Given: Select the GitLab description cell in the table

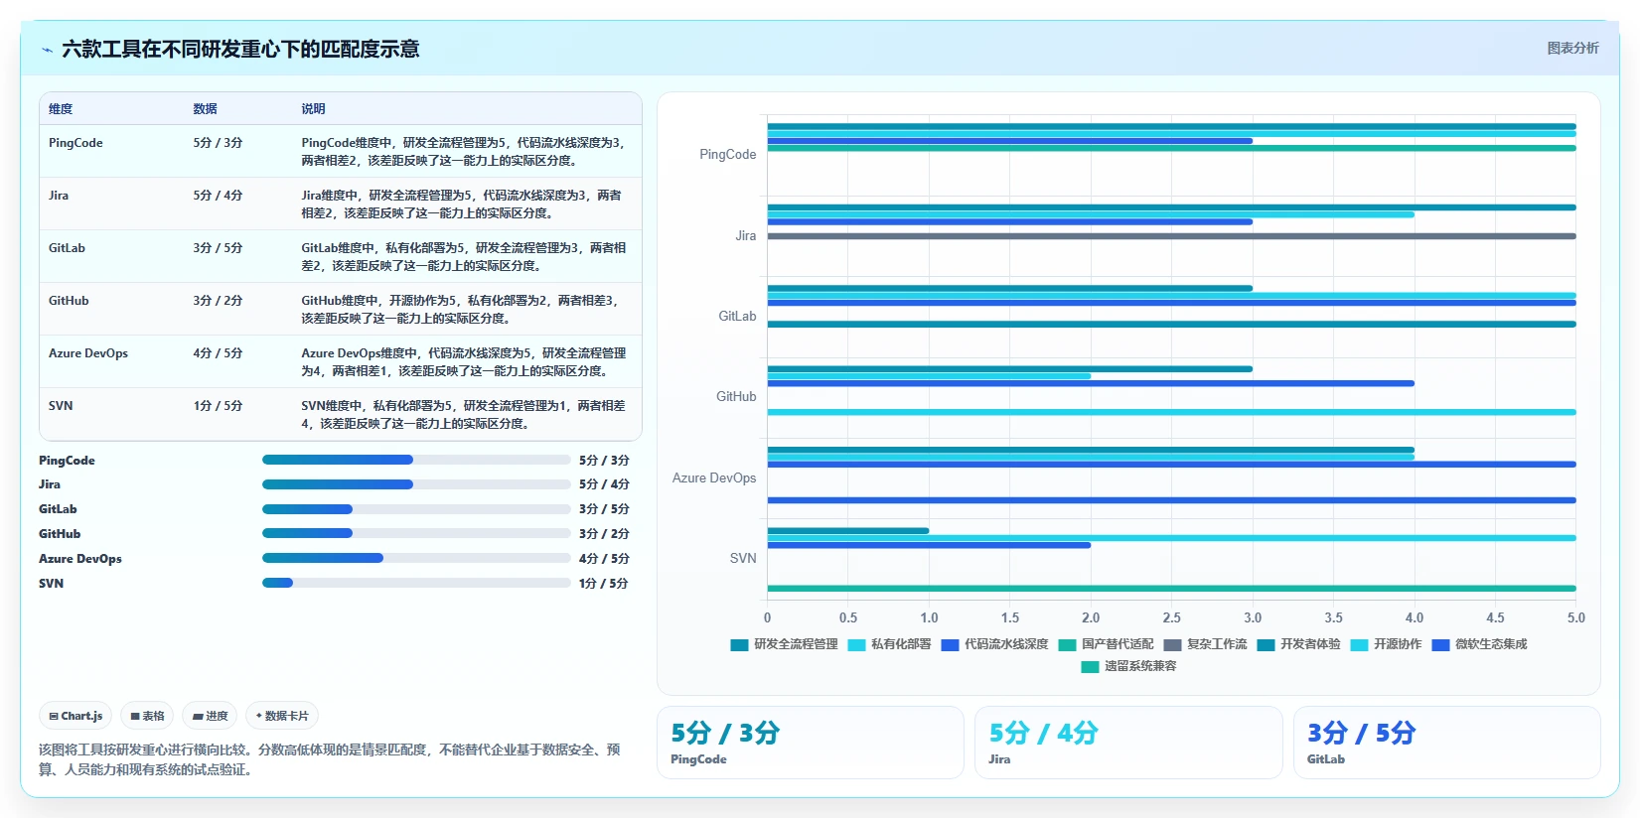Looking at the screenshot, I should click(x=467, y=256).
